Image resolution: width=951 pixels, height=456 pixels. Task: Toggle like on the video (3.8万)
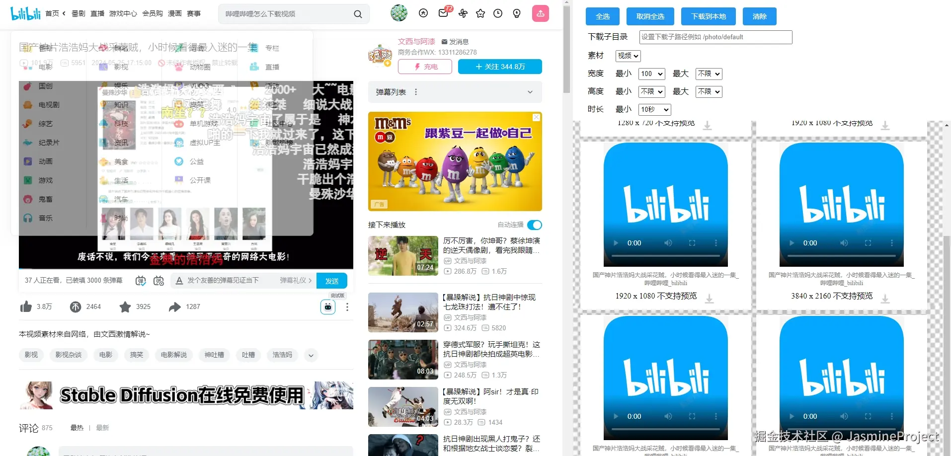(x=26, y=306)
